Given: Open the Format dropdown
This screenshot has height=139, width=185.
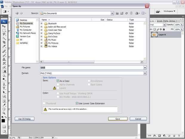Looking at the screenshot, I should point(145,73).
